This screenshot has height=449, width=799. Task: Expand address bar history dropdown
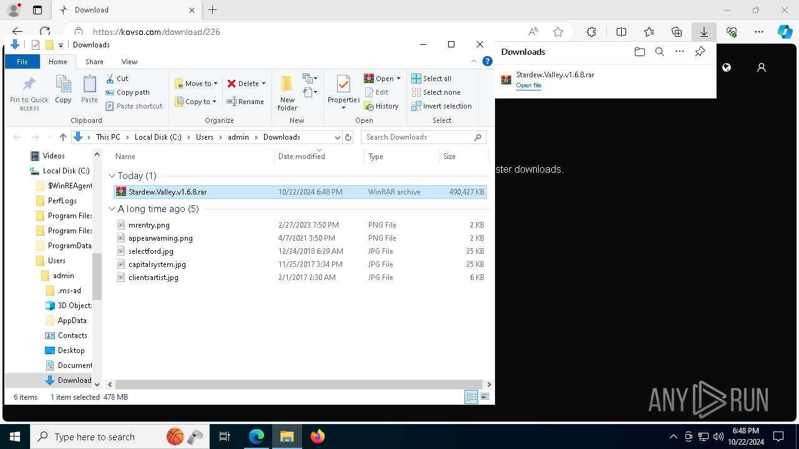pos(337,137)
